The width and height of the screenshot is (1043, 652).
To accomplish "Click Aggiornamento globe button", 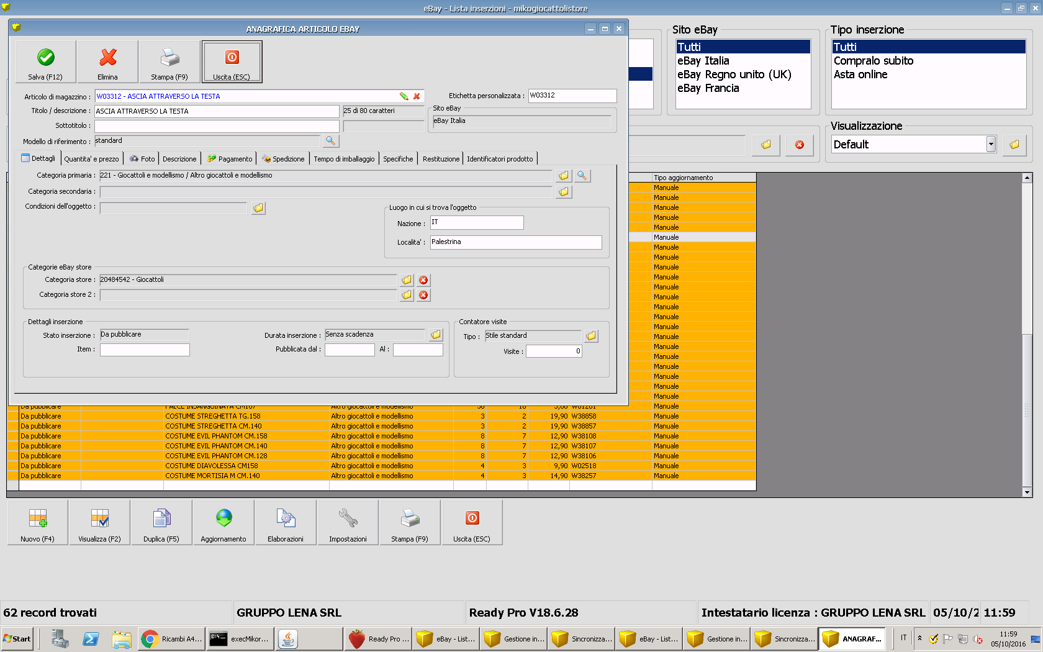I will coord(223,523).
